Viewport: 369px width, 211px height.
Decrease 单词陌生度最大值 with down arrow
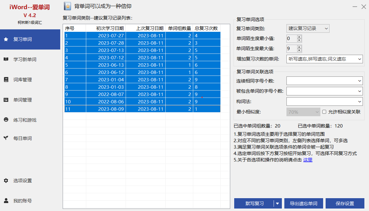point(299,50)
